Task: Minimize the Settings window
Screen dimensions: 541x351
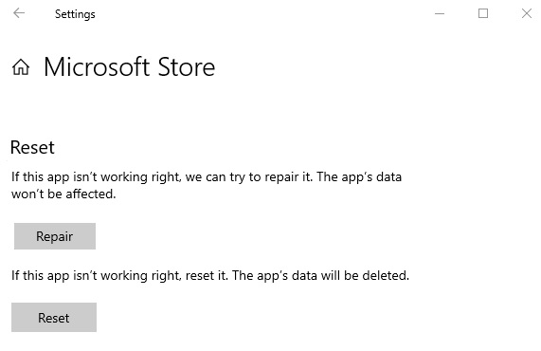Action: pyautogui.click(x=440, y=14)
